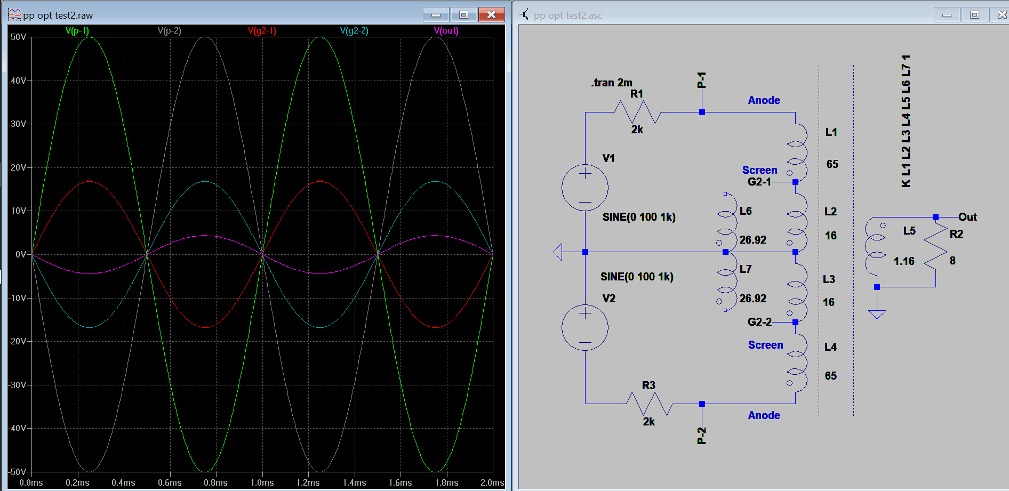Minimize the pp opt test2.asc window

pos(947,15)
